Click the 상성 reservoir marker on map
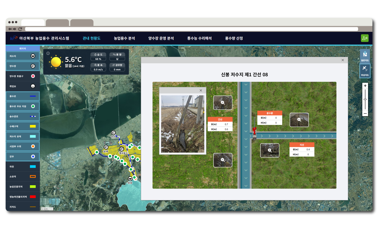 (130, 179)
